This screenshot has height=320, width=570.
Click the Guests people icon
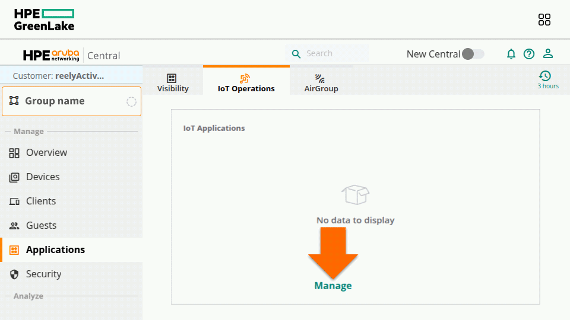14,226
